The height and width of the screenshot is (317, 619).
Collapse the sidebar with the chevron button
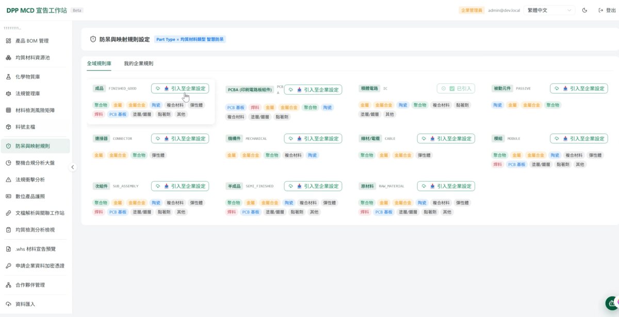[x=73, y=167]
